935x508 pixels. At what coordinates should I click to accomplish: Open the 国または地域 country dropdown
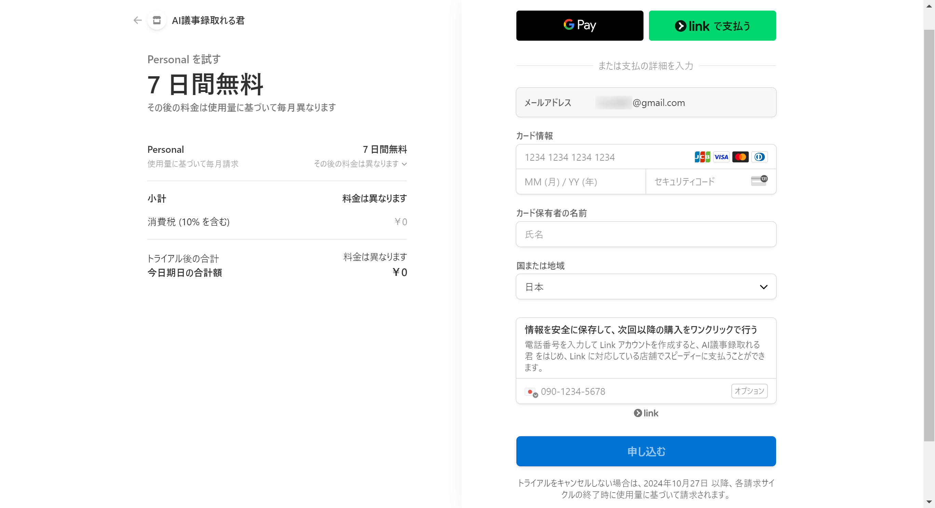(646, 286)
